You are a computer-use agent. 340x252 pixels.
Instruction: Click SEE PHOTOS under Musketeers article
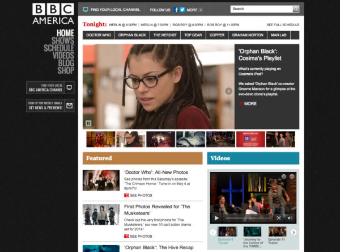point(138,236)
